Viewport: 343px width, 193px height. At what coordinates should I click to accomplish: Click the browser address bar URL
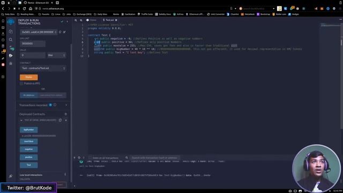(53, 9)
